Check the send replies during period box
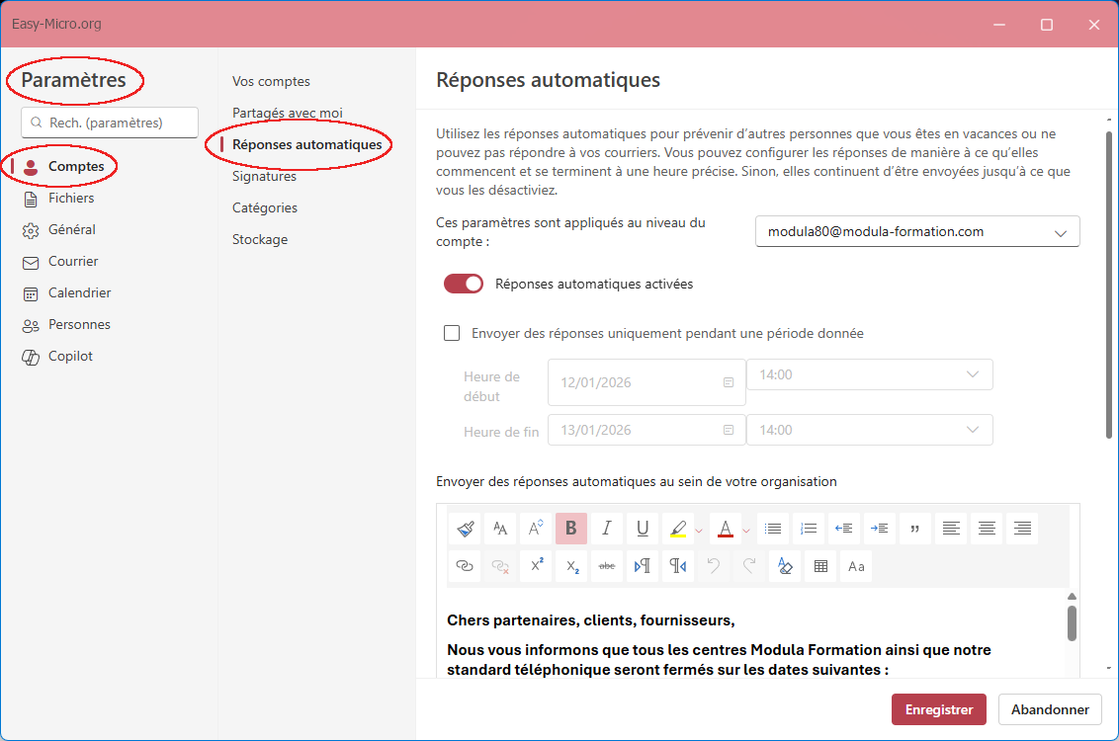The height and width of the screenshot is (741, 1119). click(452, 333)
